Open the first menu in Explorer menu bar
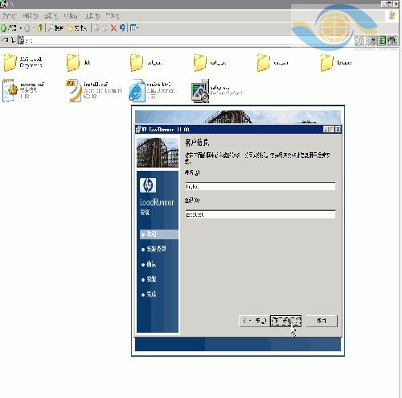The height and width of the screenshot is (398, 402). (x=9, y=16)
